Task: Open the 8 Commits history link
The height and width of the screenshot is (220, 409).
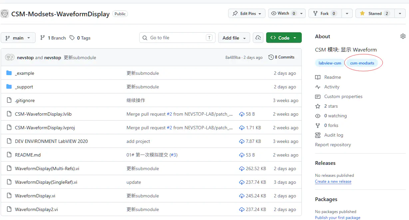Action: click(x=281, y=57)
